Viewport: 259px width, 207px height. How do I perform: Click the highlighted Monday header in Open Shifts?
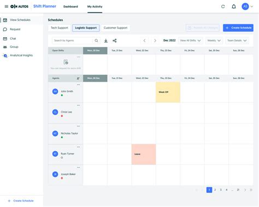pos(95,51)
